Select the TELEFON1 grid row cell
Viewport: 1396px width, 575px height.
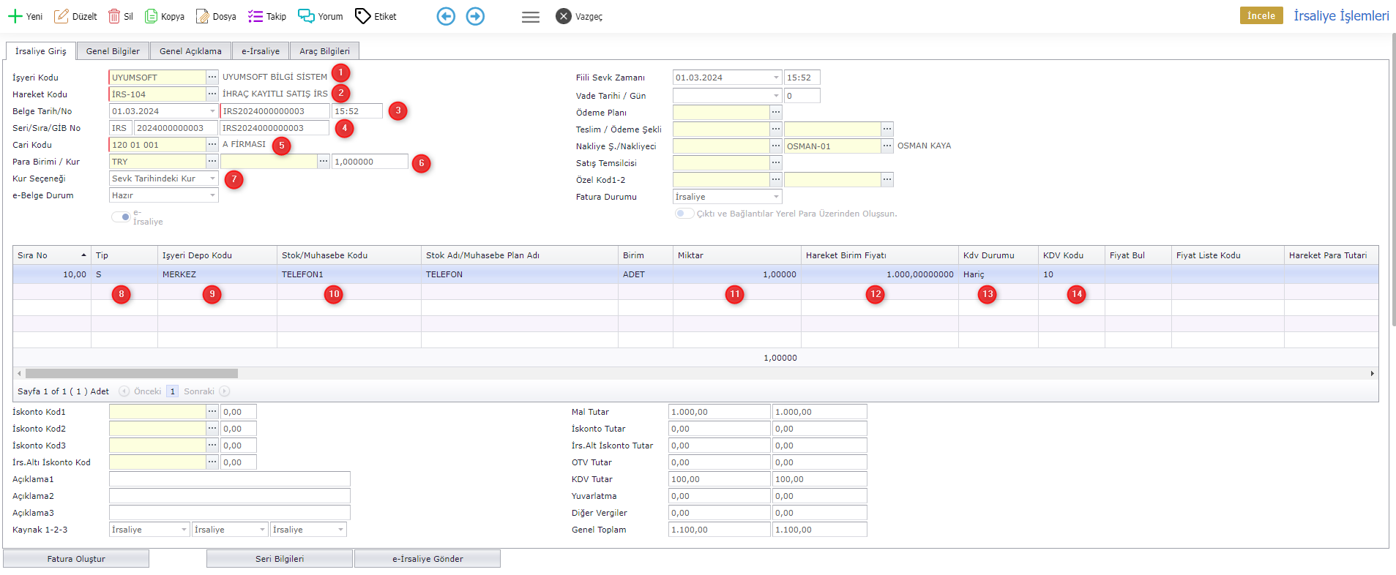(x=348, y=274)
